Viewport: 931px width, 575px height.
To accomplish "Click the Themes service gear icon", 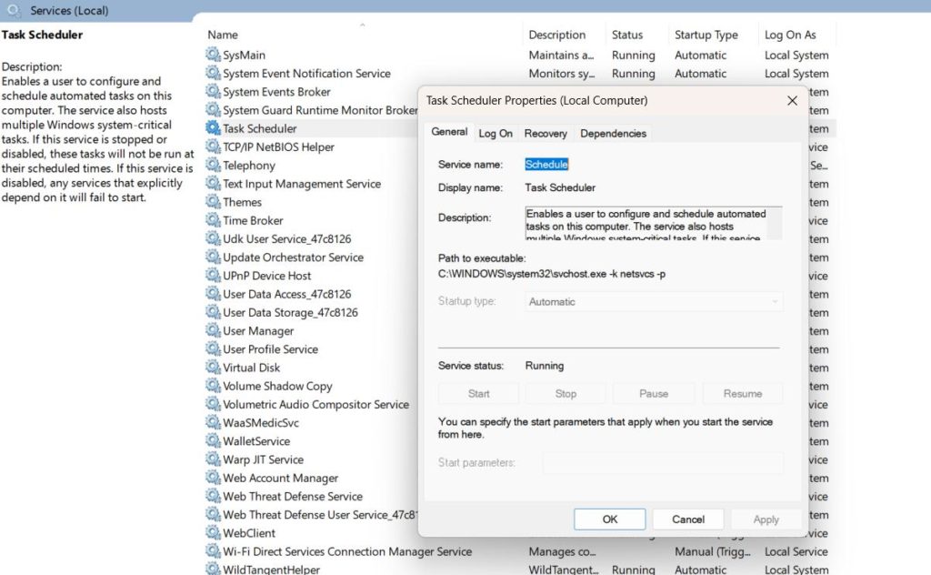I will (213, 202).
